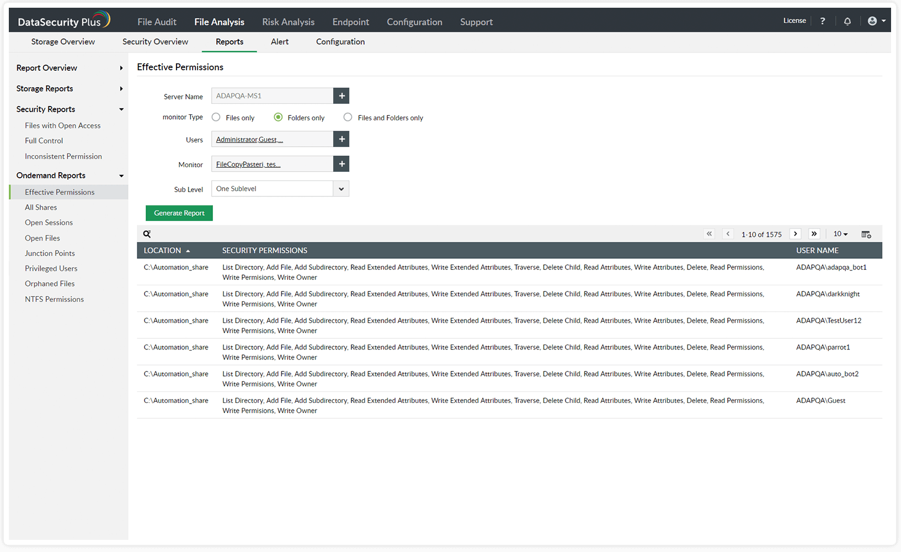The height and width of the screenshot is (552, 901).
Task: Open the column chooser icon
Action: pos(866,235)
